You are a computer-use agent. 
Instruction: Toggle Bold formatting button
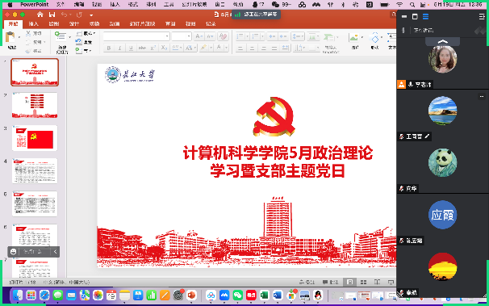tap(108, 48)
